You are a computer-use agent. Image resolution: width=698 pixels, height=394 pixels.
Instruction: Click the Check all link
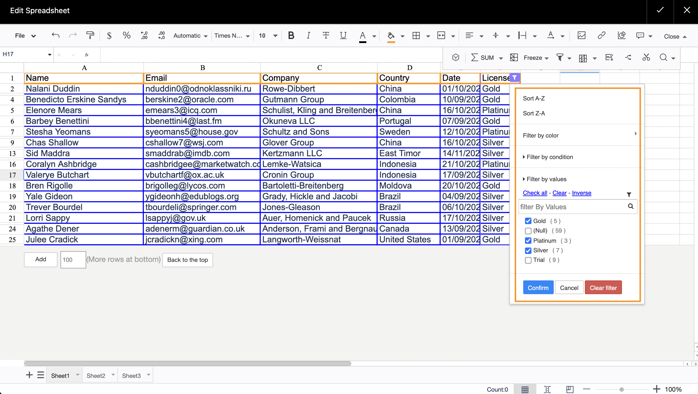pos(535,193)
